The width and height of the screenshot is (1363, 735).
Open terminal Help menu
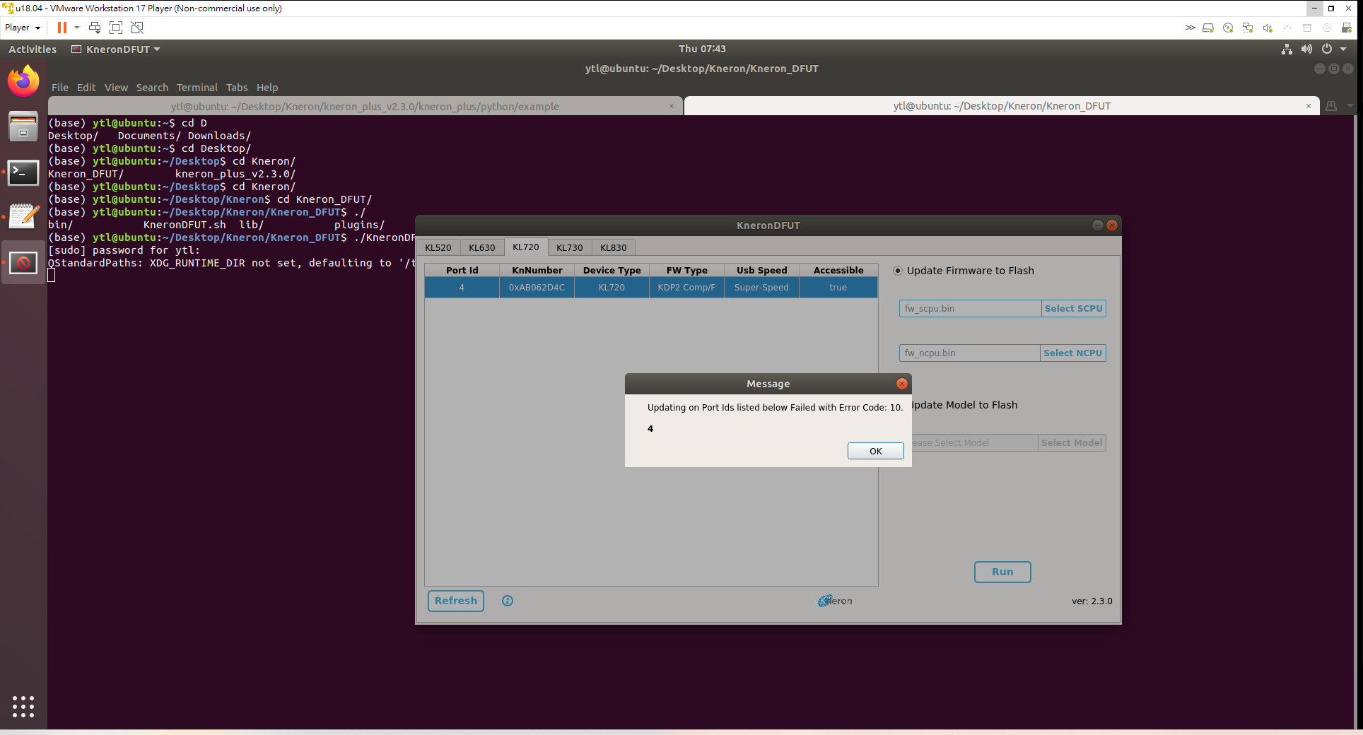(x=267, y=88)
